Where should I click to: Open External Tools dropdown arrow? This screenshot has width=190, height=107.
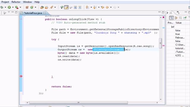(x=20, y=7)
